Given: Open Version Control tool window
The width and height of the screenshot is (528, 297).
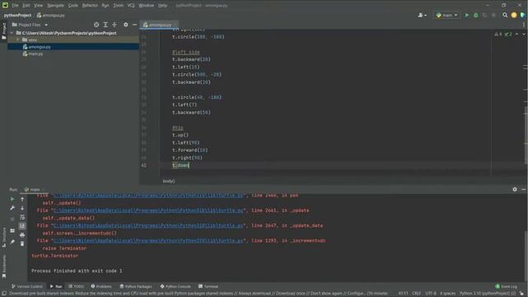Looking at the screenshot, I should (27, 286).
